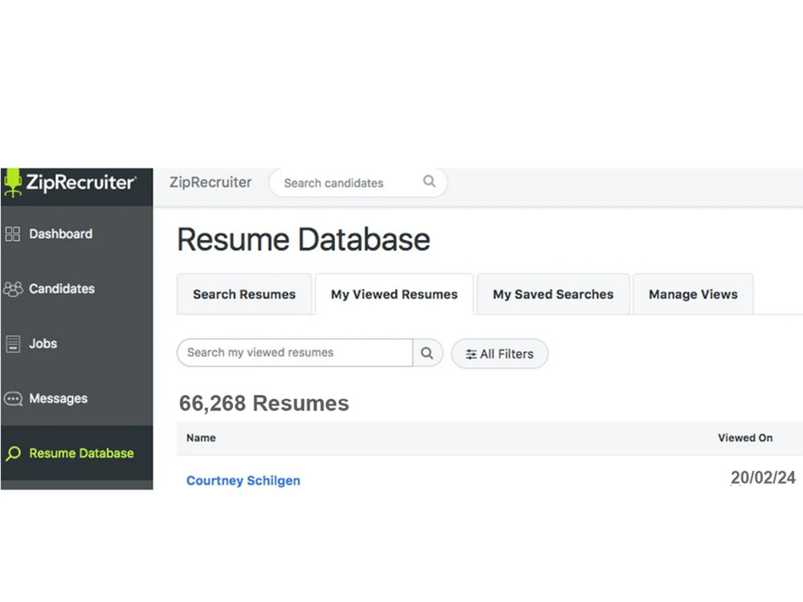Click the sliders icon in All Filters
803x602 pixels.
pyautogui.click(x=471, y=354)
